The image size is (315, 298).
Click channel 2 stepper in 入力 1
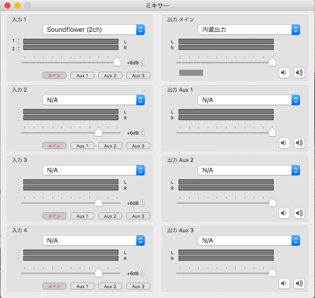click(x=18, y=48)
